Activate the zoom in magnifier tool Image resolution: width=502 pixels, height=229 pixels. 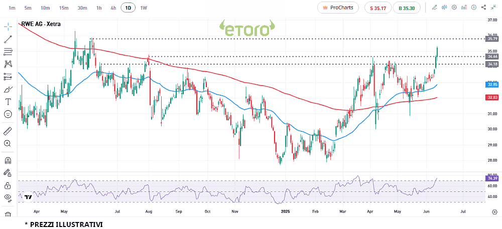coord(8,143)
